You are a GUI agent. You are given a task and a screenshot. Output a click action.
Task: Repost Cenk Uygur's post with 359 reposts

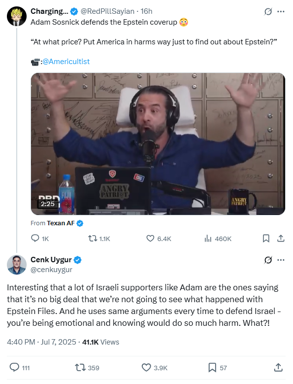pos(87,368)
